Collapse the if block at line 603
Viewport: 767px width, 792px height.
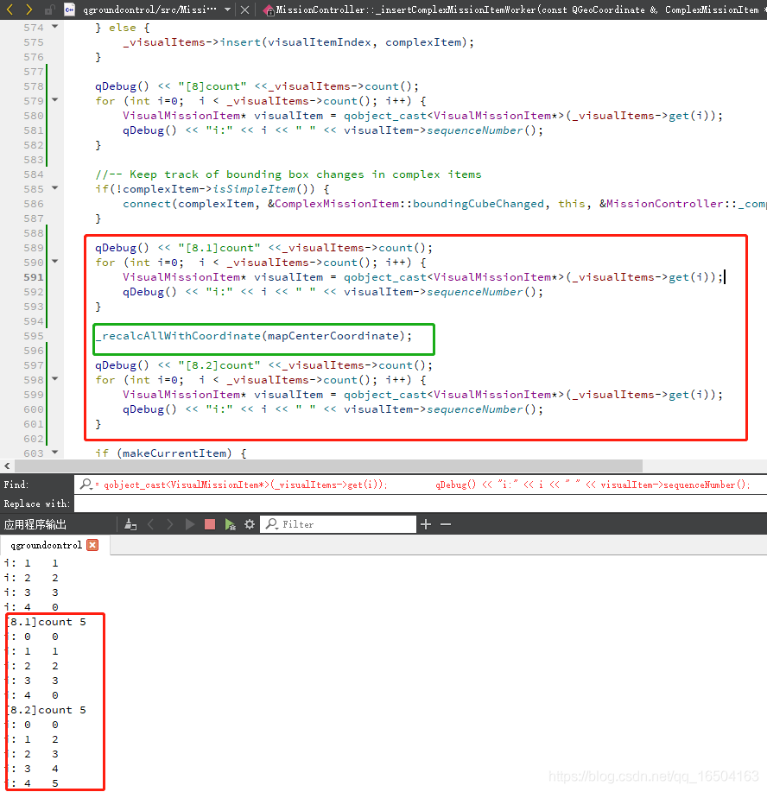pos(54,453)
